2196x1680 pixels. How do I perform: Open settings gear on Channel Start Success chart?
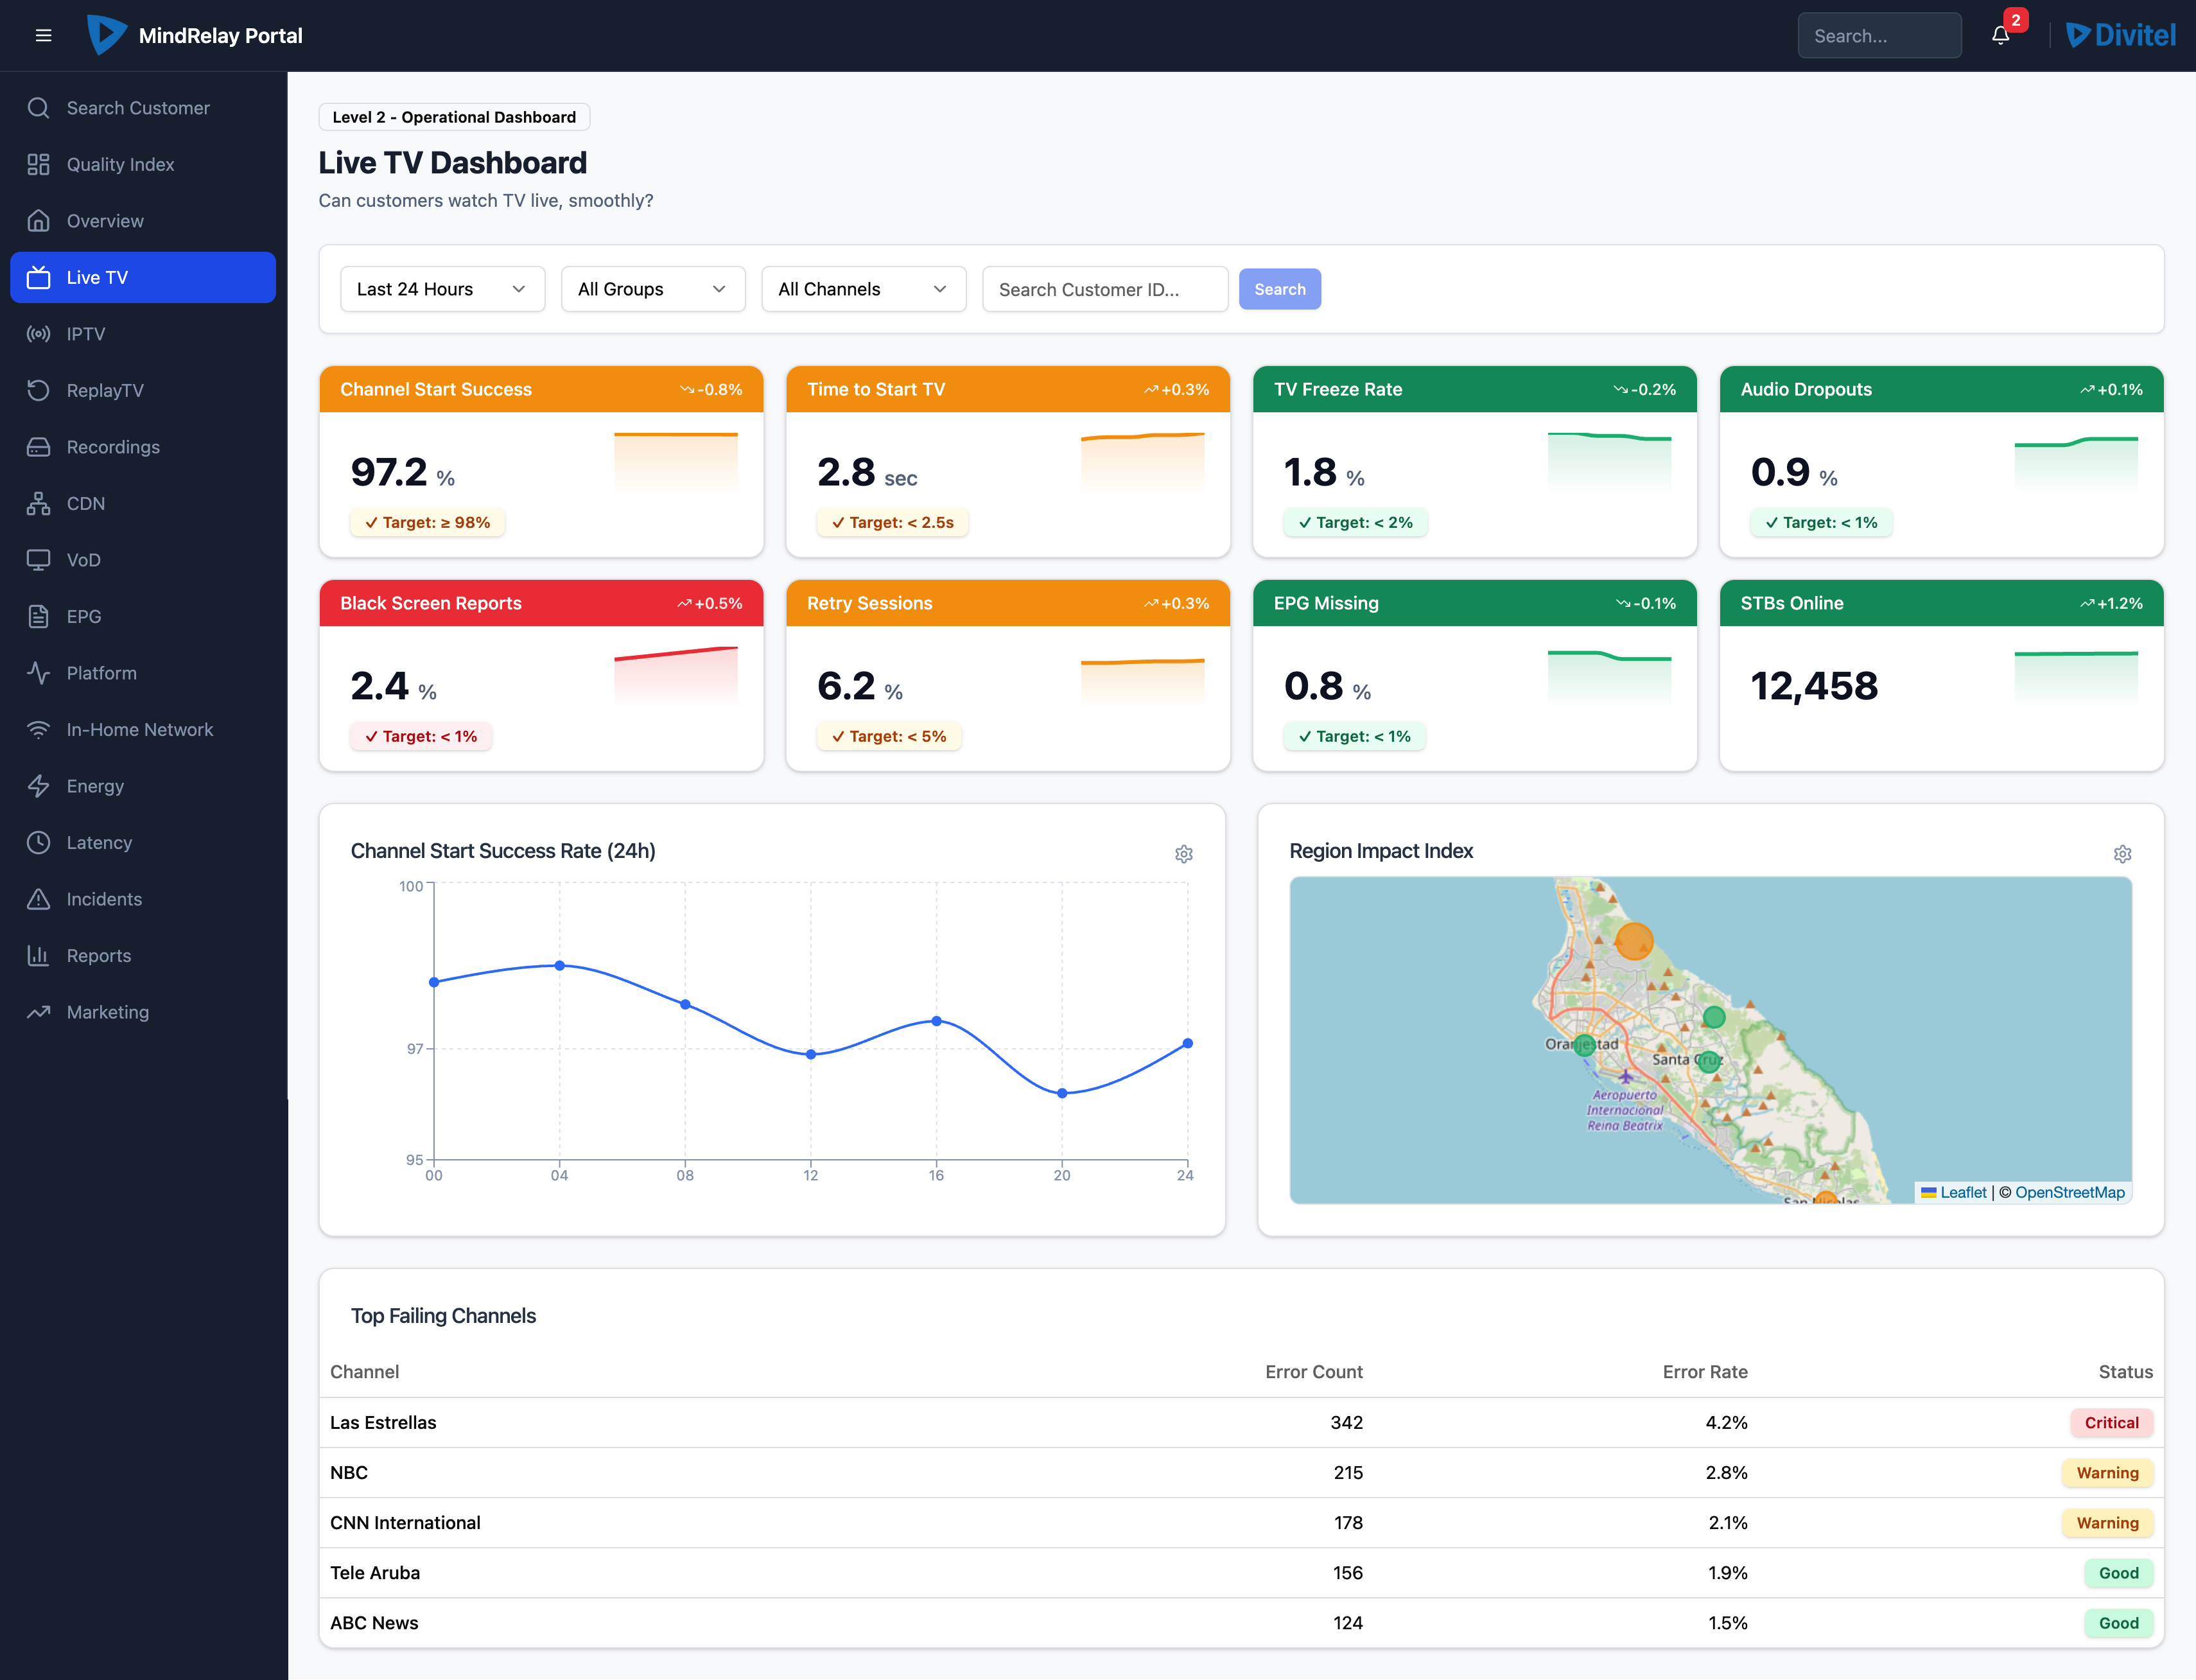coord(1184,854)
